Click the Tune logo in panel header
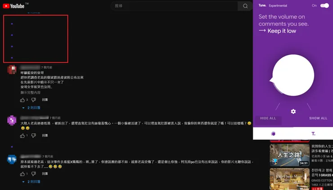 pos(262,5)
